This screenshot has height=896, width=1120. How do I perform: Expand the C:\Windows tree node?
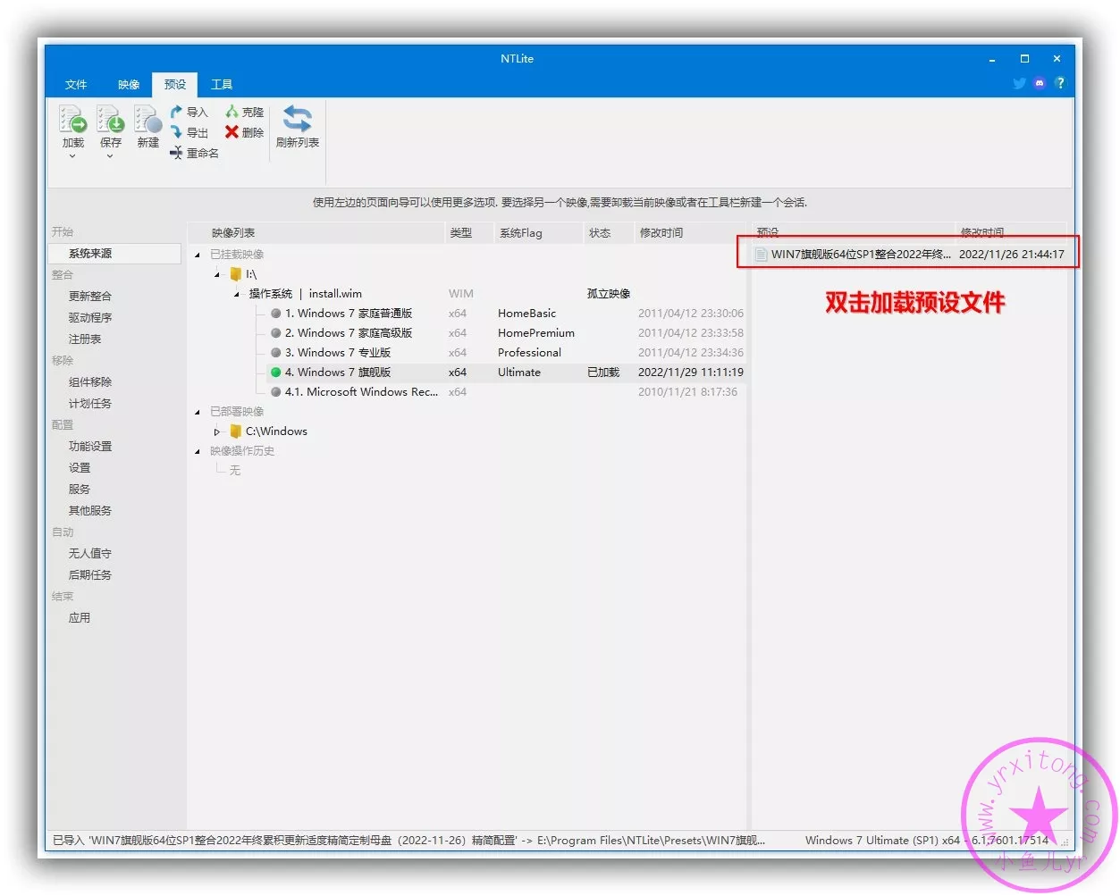[x=217, y=431]
